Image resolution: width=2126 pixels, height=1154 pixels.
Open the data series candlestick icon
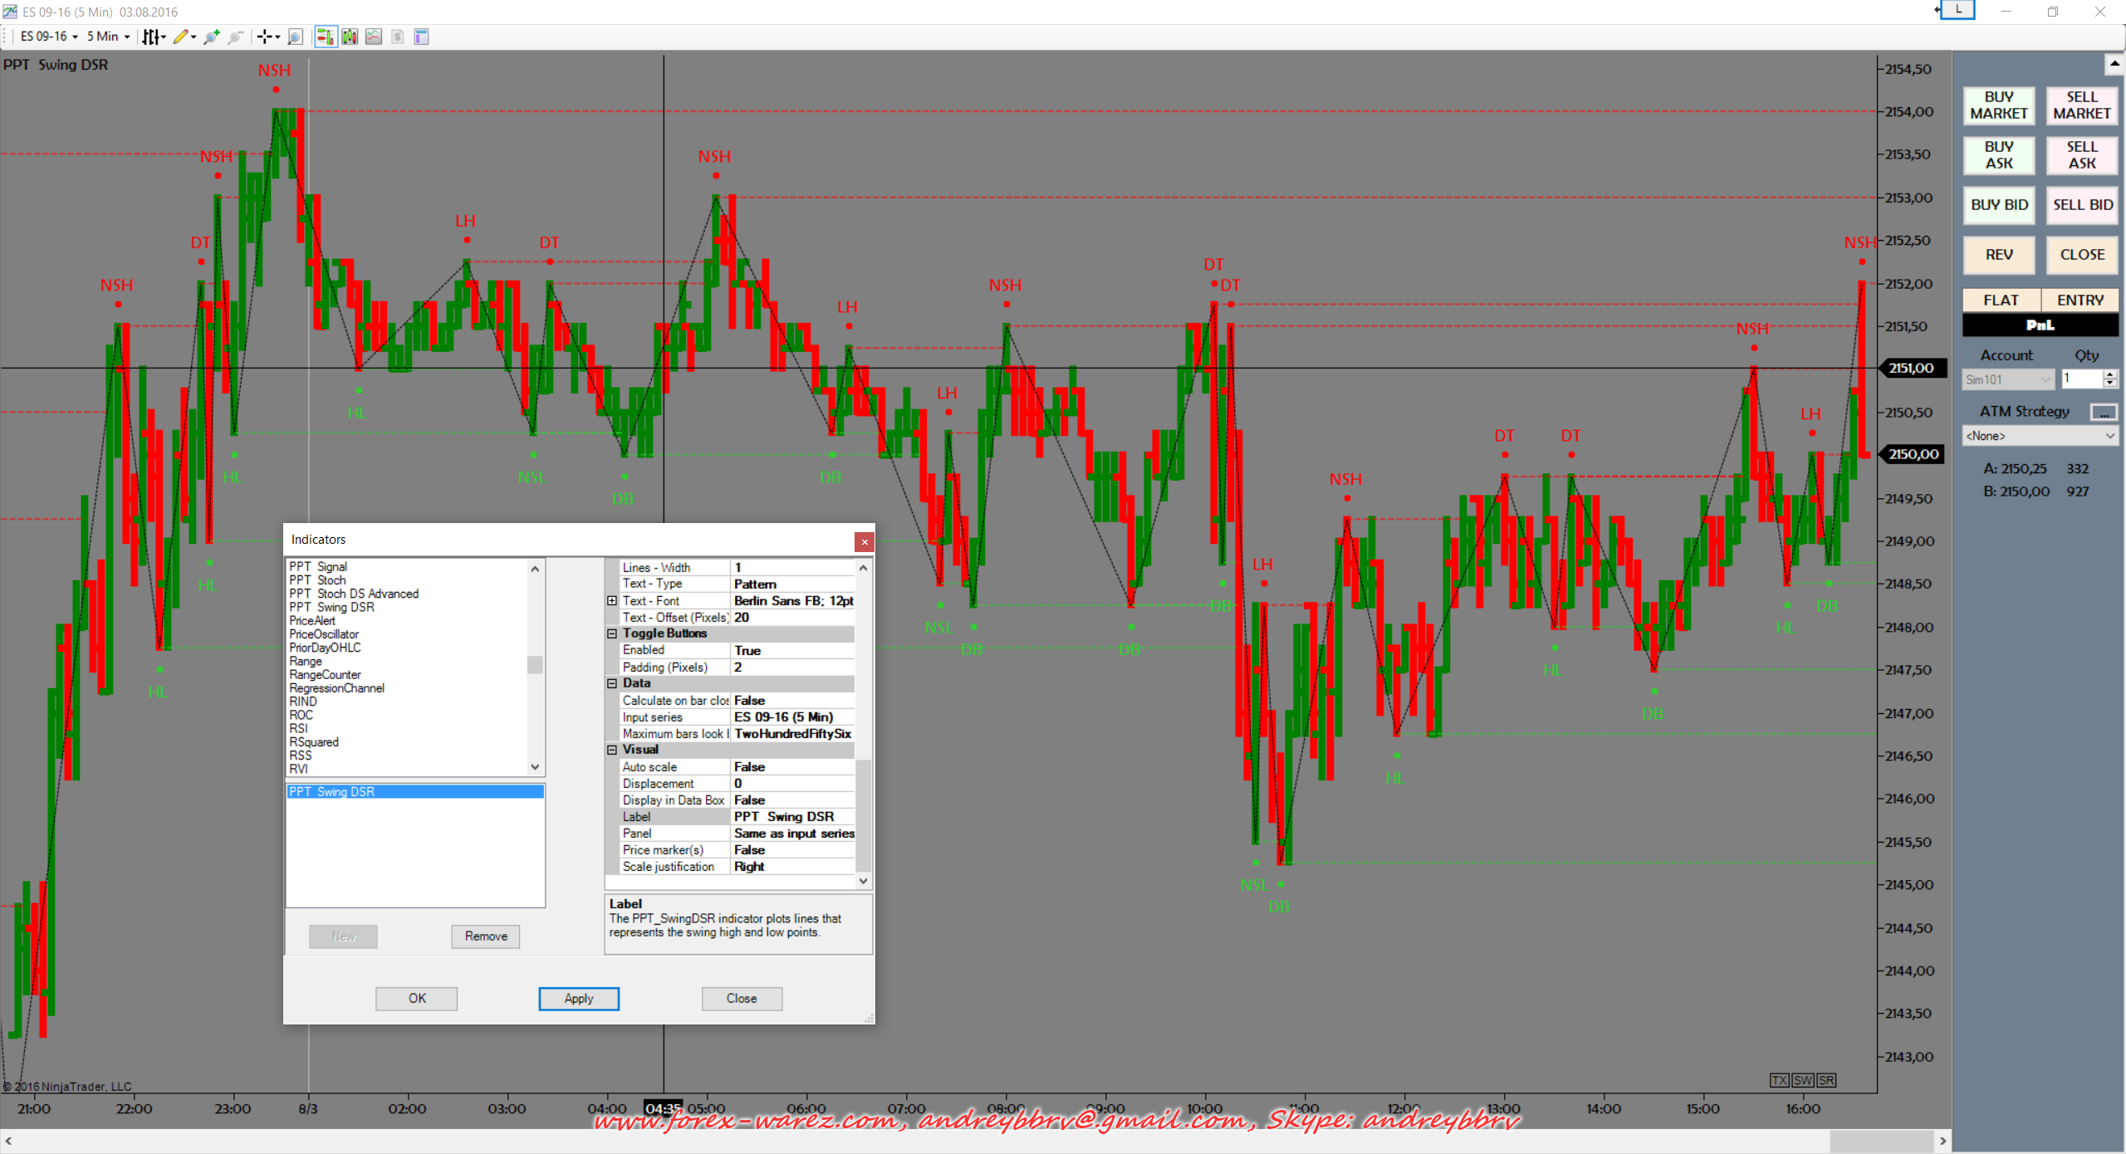pyautogui.click(x=350, y=37)
